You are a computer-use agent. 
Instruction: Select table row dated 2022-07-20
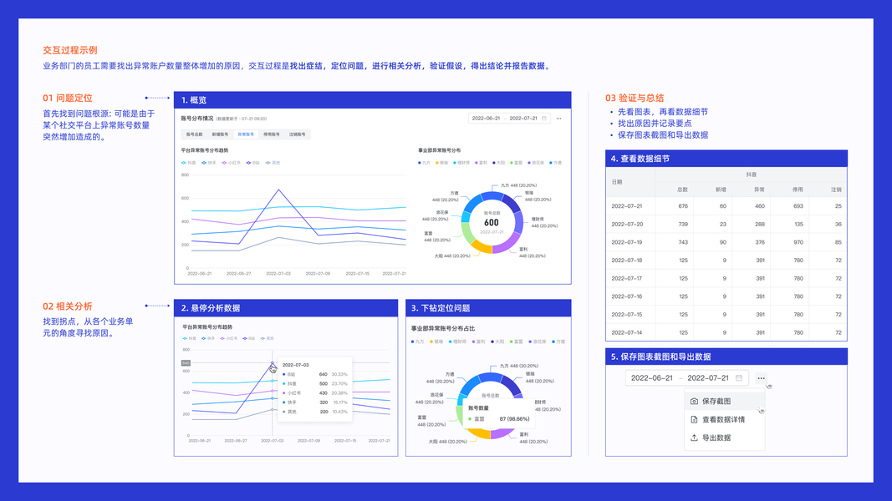pyautogui.click(x=726, y=225)
